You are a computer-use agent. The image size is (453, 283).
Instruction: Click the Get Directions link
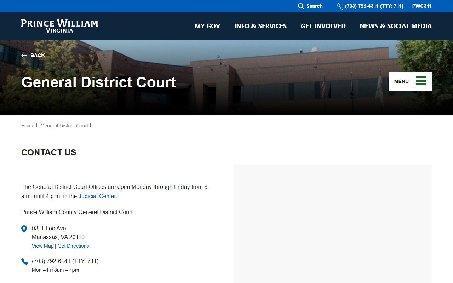pyautogui.click(x=73, y=246)
